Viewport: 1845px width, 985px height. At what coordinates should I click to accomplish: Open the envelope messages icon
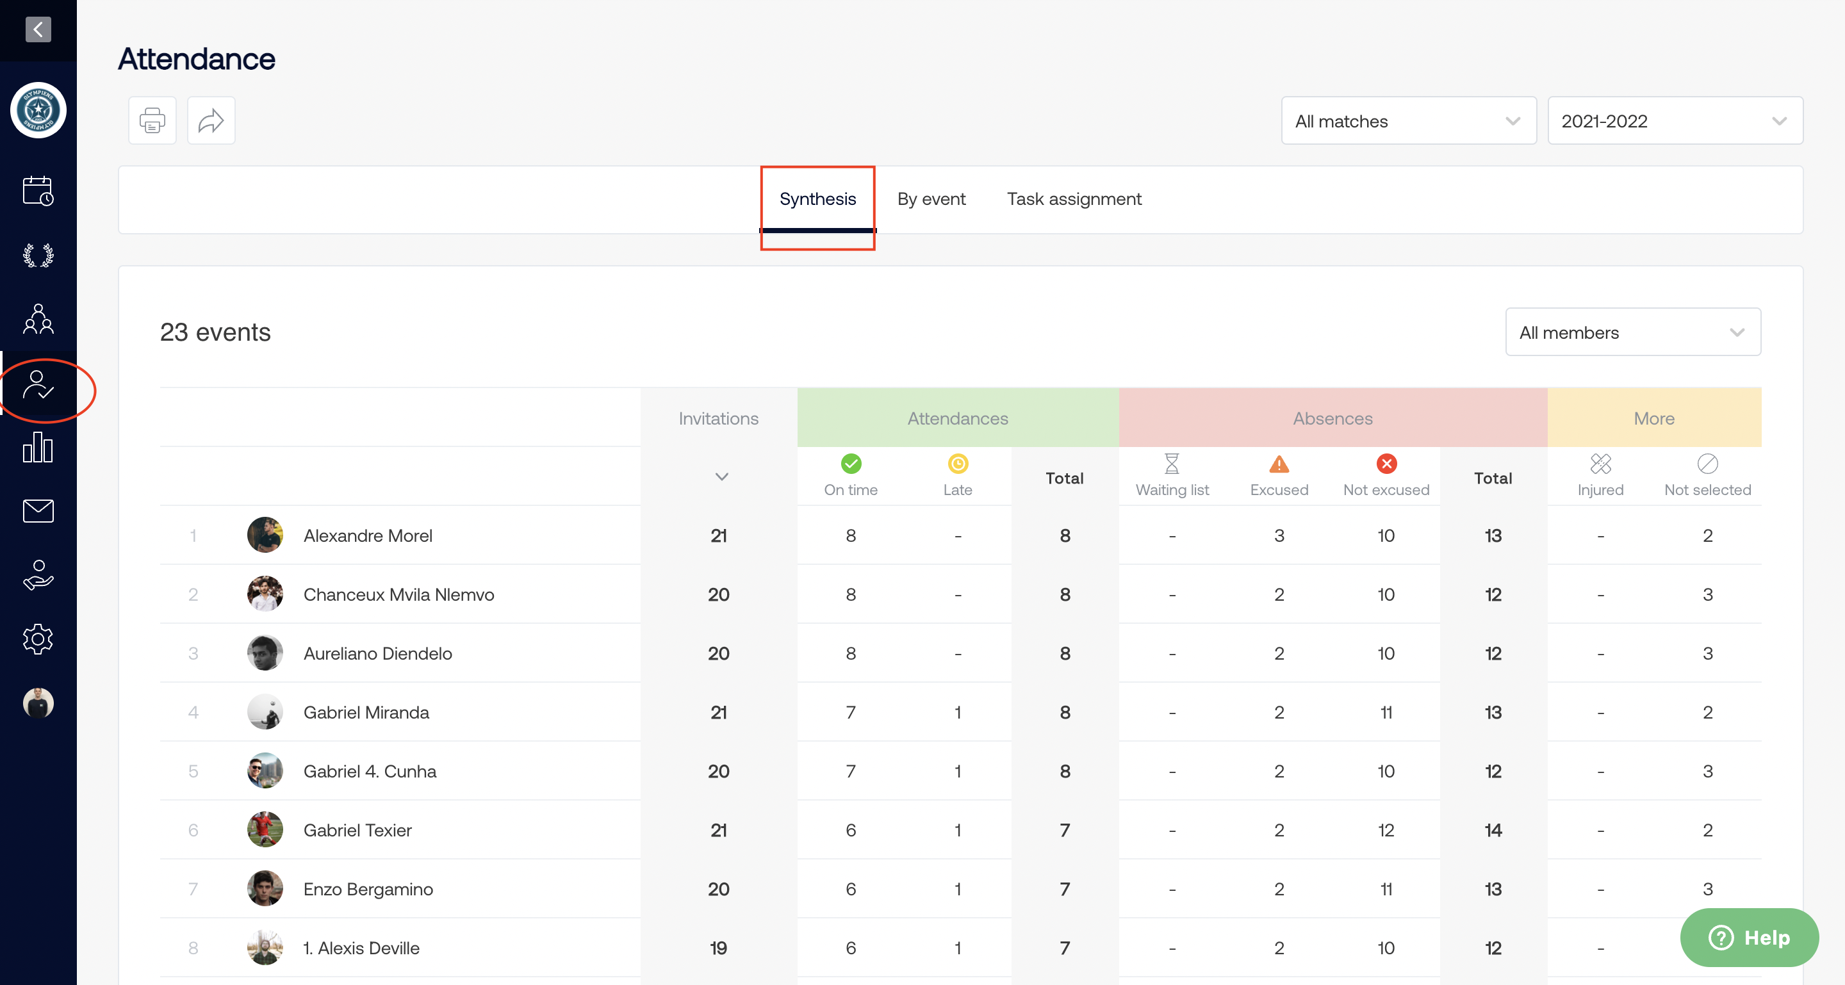coord(38,511)
